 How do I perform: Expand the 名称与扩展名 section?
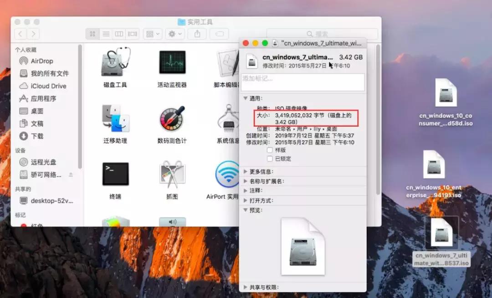246,181
